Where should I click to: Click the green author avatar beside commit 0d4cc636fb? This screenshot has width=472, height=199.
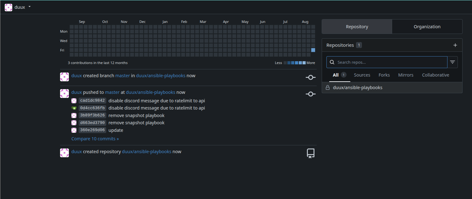[74, 108]
